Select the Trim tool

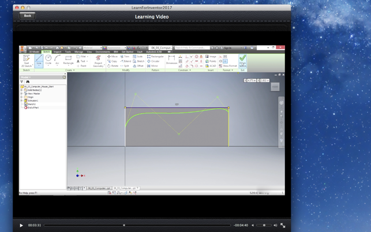(125, 57)
